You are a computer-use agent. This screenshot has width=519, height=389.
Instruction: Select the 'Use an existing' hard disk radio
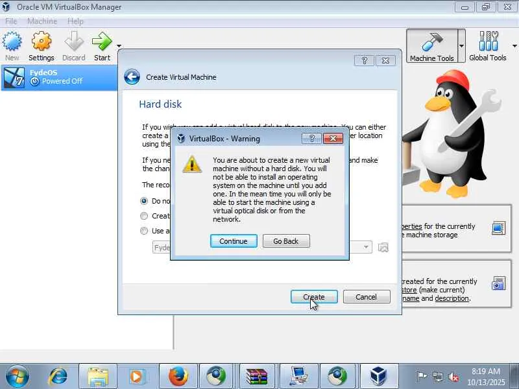pyautogui.click(x=144, y=231)
